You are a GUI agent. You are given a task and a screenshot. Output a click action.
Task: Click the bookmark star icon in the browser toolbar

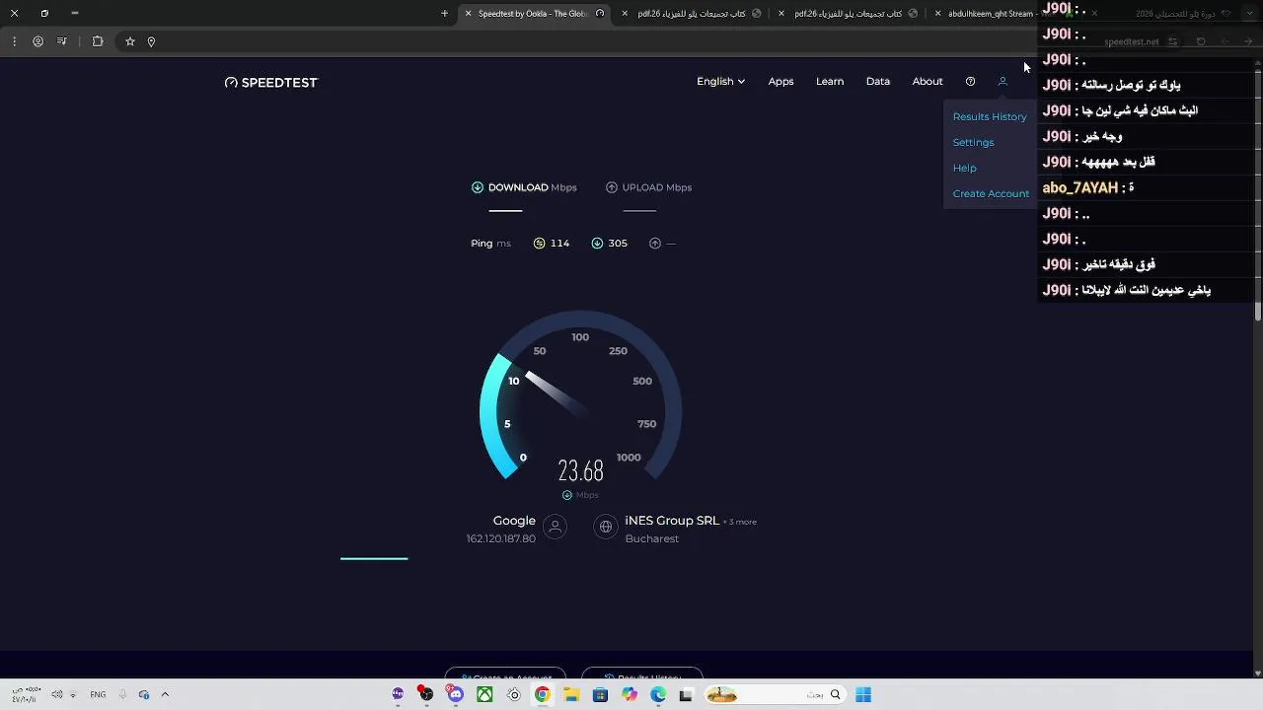[x=129, y=41]
